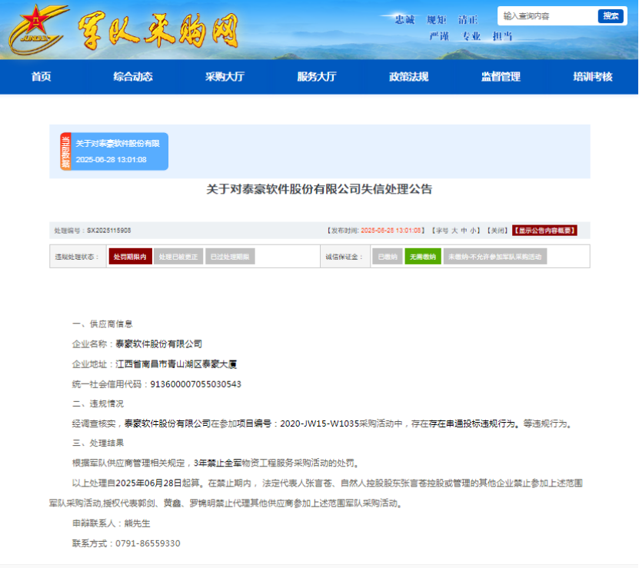Click the announcement title 关于对泰豪软件股份有限公司失信处理公告
The image size is (639, 568).
coord(319,189)
